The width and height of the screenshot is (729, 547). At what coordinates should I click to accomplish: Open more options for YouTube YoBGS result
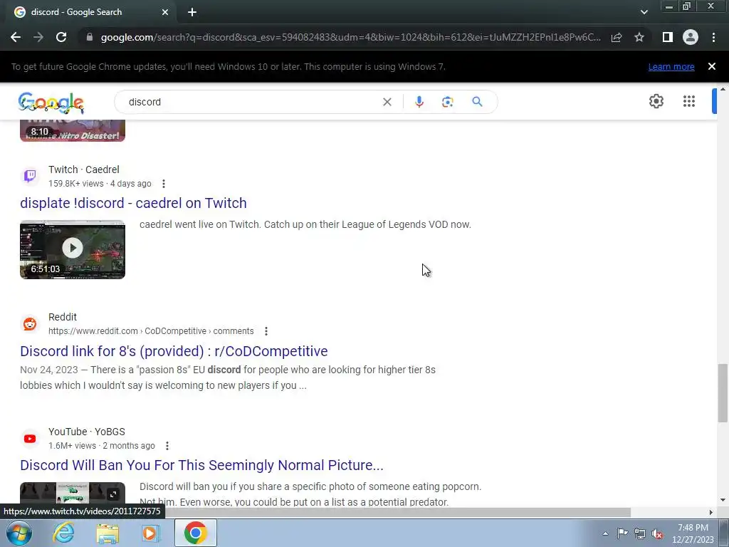click(x=167, y=446)
